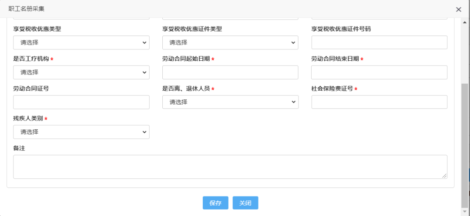Click into the 劳动合同证号 field
Viewport: 470px width, 216px height.
point(81,102)
